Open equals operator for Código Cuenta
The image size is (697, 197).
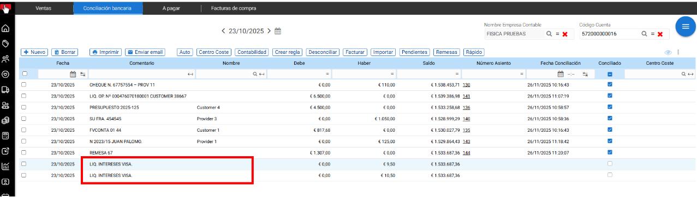click(652, 34)
